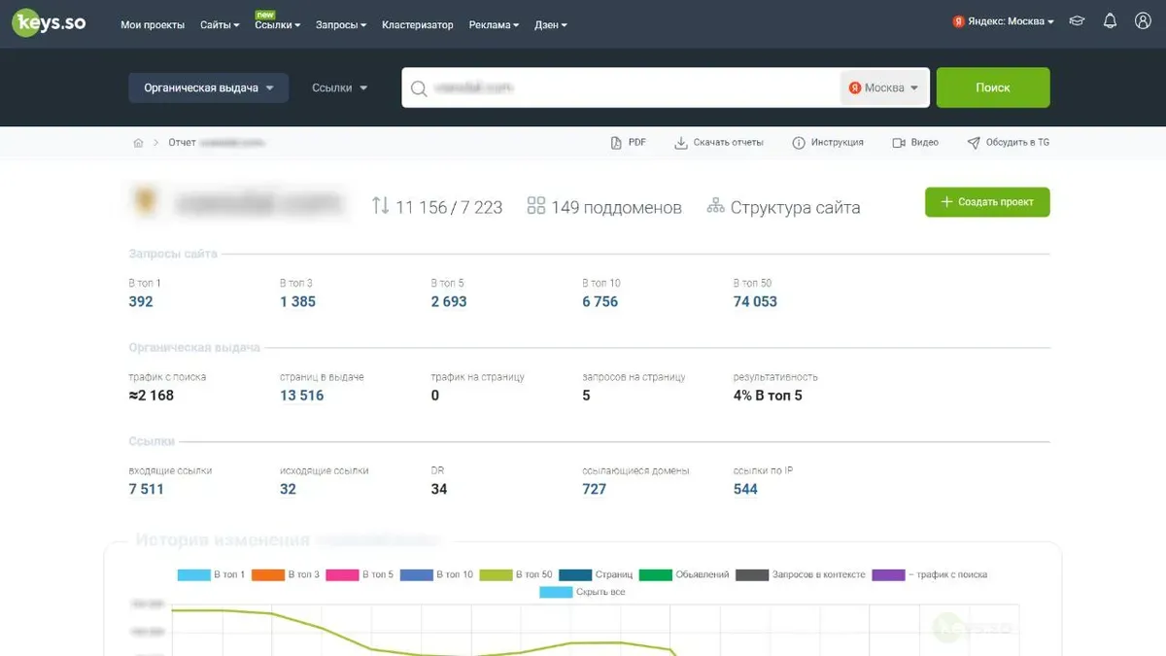This screenshot has width=1166, height=656.
Task: Toggle the "В топ 1" chart series
Action: point(212,574)
